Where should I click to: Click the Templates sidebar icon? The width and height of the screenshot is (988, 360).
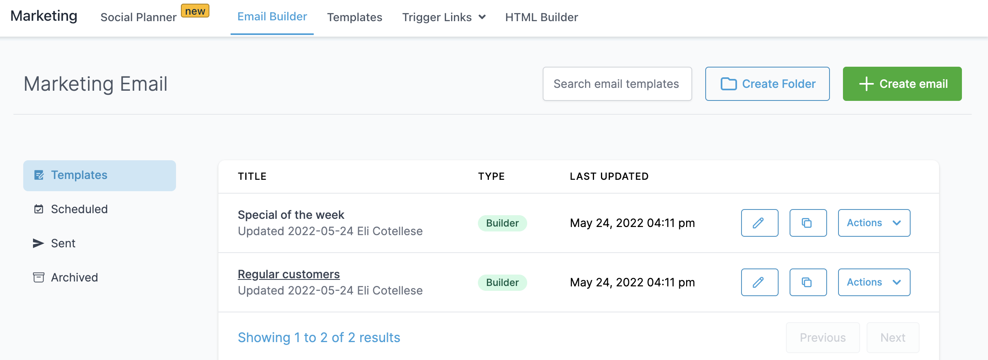click(x=39, y=175)
